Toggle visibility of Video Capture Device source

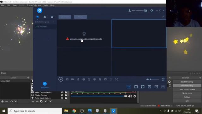click(62, 92)
